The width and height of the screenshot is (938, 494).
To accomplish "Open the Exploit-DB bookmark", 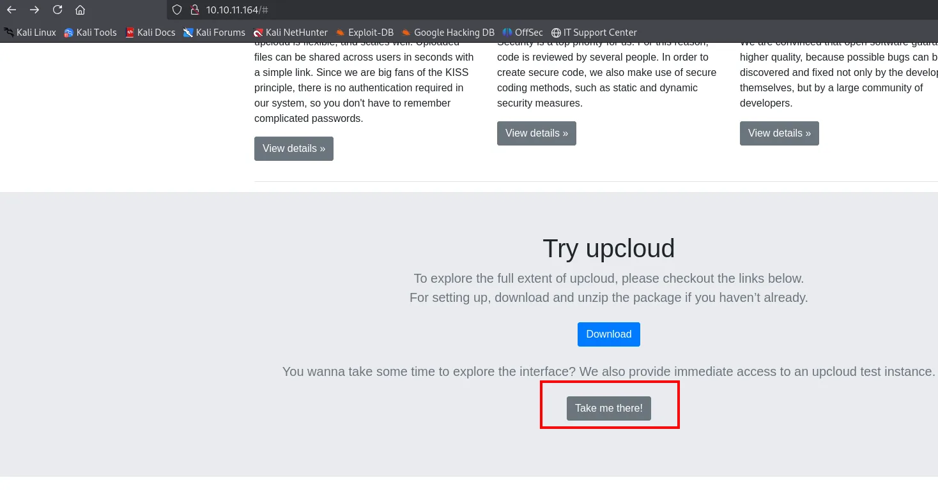I will pos(364,32).
